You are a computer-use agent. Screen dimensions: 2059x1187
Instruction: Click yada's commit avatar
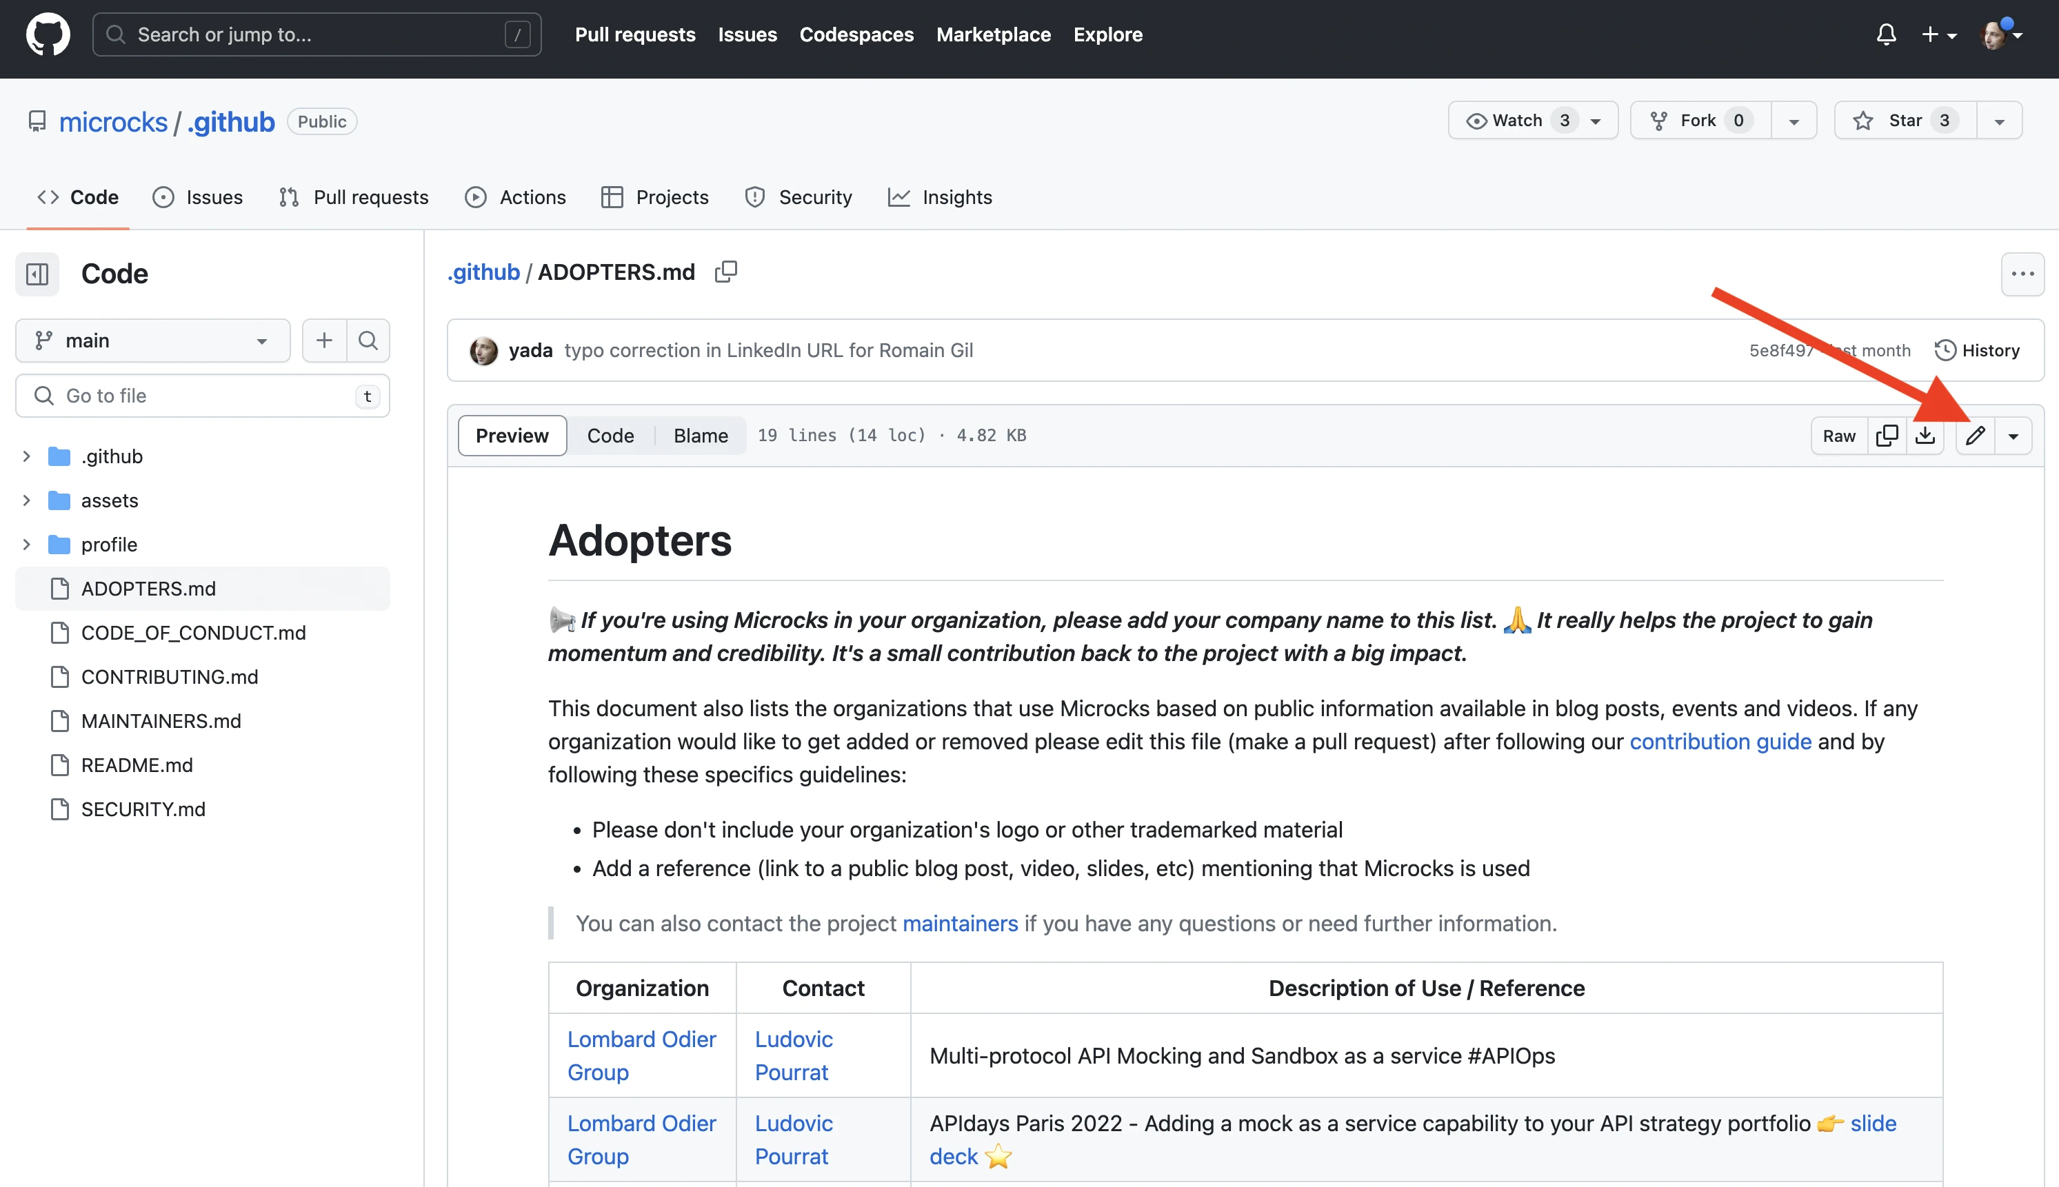tap(484, 349)
